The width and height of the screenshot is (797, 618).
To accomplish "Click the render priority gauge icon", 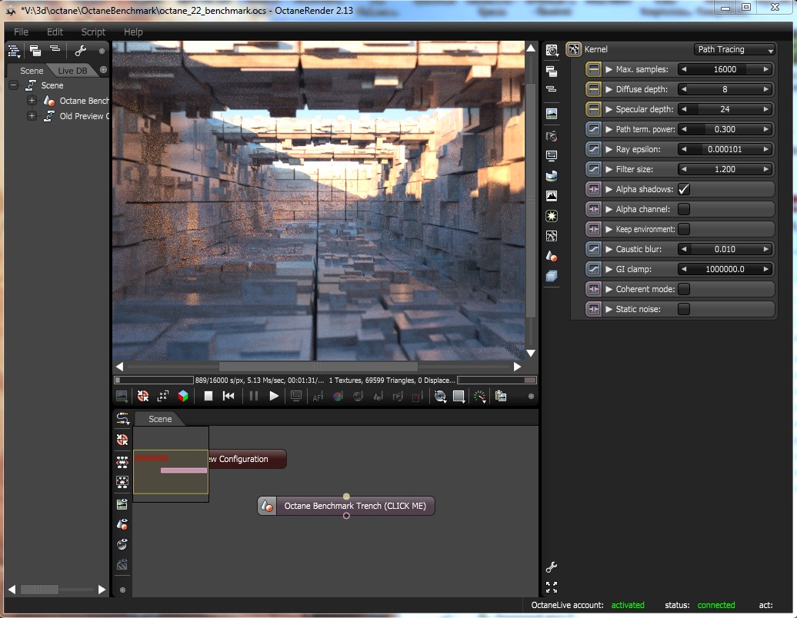I will pos(479,396).
